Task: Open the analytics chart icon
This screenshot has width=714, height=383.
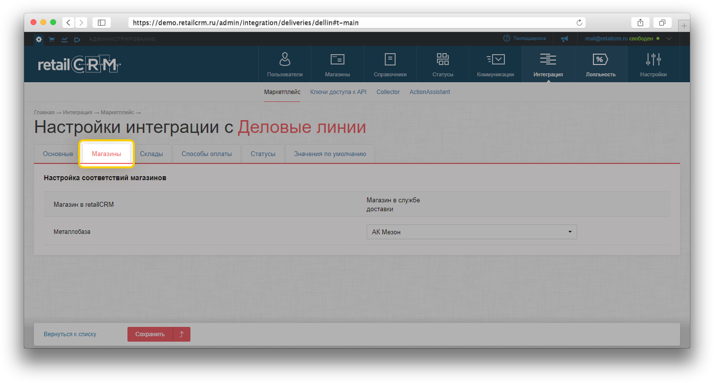Action: (64, 39)
